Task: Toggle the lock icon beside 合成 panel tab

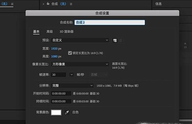Action: (48, 4)
